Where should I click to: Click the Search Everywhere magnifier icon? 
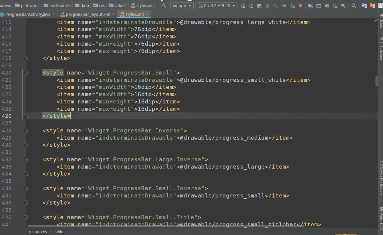pos(354,6)
